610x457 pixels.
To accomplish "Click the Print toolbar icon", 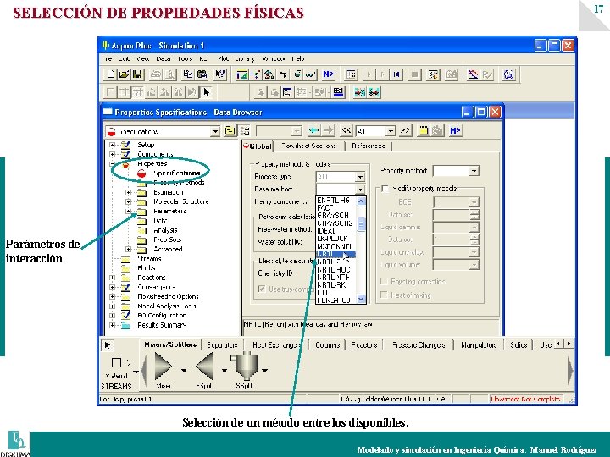I will (156, 74).
